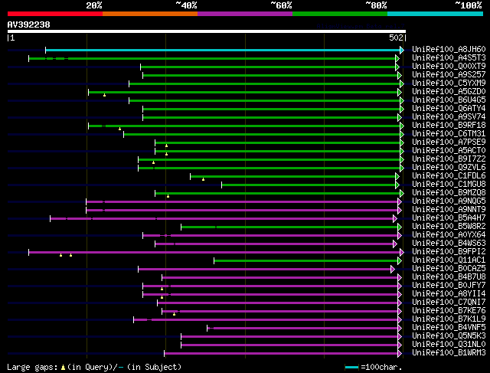Click the red 20% identity legend segment
Viewport: 490px width, 373px height.
55,14
